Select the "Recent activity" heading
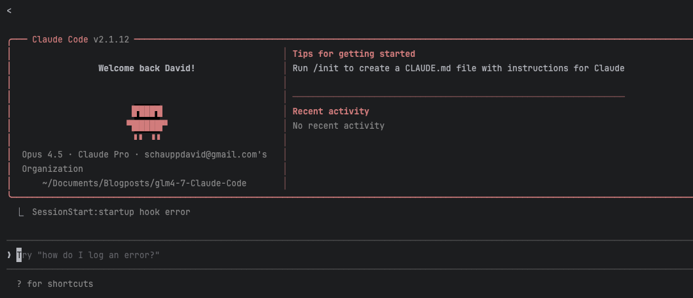 (x=331, y=111)
